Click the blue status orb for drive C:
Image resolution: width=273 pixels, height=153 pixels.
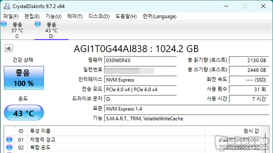[x=4, y=24]
